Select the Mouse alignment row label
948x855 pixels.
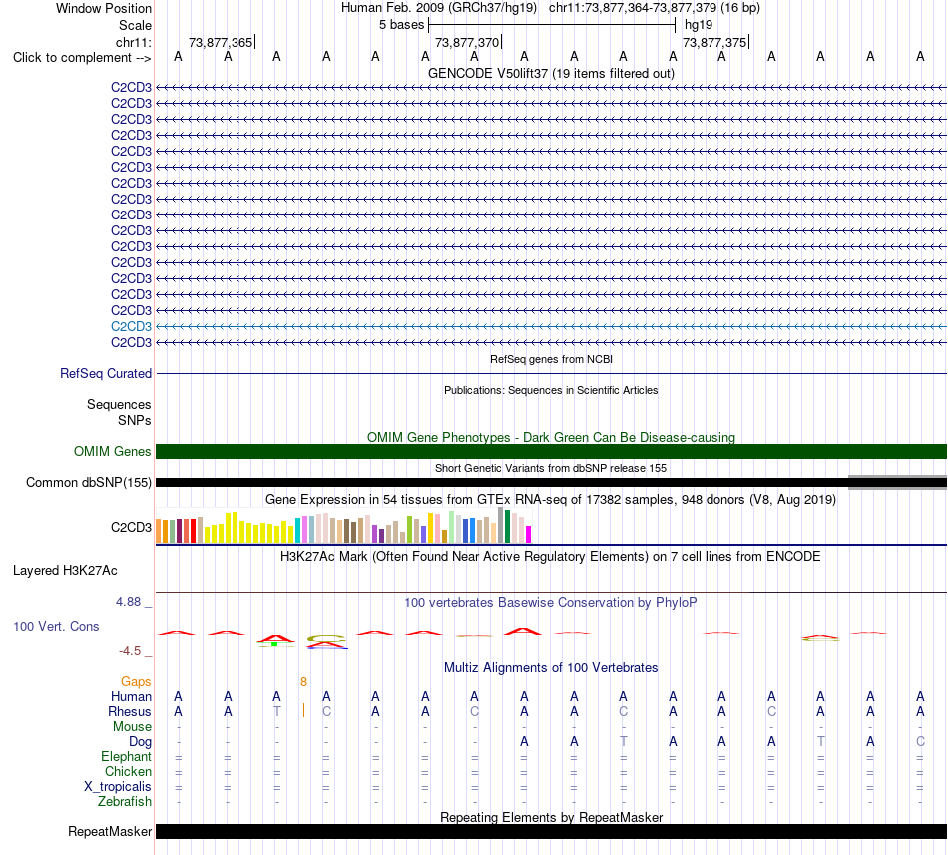pos(132,727)
